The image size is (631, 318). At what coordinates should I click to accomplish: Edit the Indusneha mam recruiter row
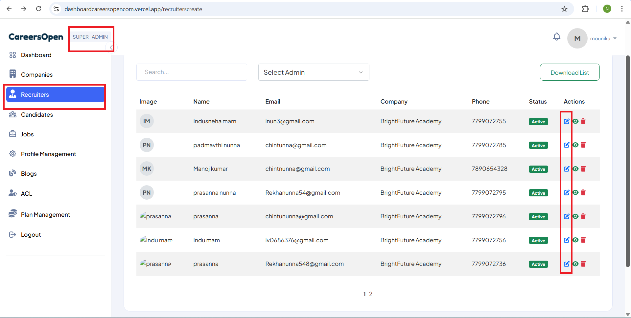coord(567,121)
